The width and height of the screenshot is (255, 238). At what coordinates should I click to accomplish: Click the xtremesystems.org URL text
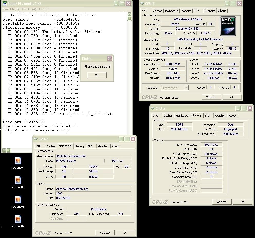37,130
